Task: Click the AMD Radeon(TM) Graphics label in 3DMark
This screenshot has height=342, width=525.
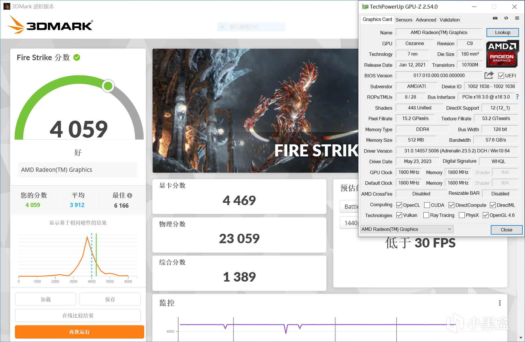Action: coord(57,170)
